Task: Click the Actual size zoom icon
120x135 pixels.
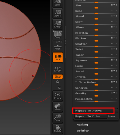Action: point(58,13)
